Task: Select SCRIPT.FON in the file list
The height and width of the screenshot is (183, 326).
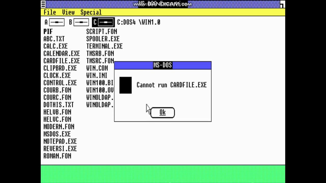Action: click(102, 32)
